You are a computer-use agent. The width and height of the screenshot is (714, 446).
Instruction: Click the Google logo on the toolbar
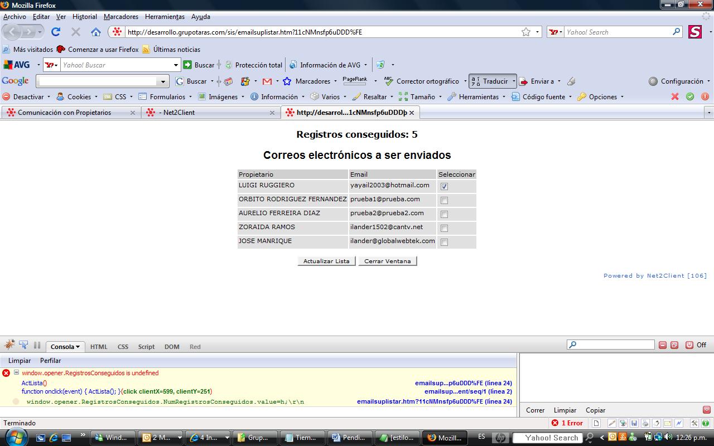point(15,81)
